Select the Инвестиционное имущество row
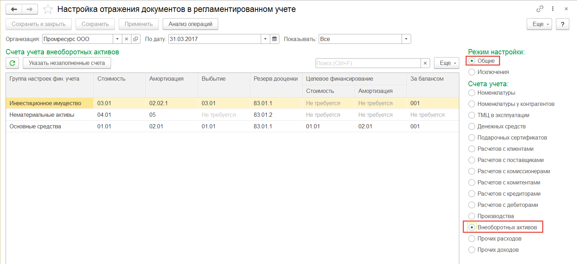 (x=232, y=103)
